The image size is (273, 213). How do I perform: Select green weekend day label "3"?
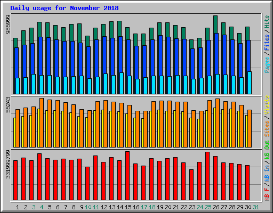[34, 207]
